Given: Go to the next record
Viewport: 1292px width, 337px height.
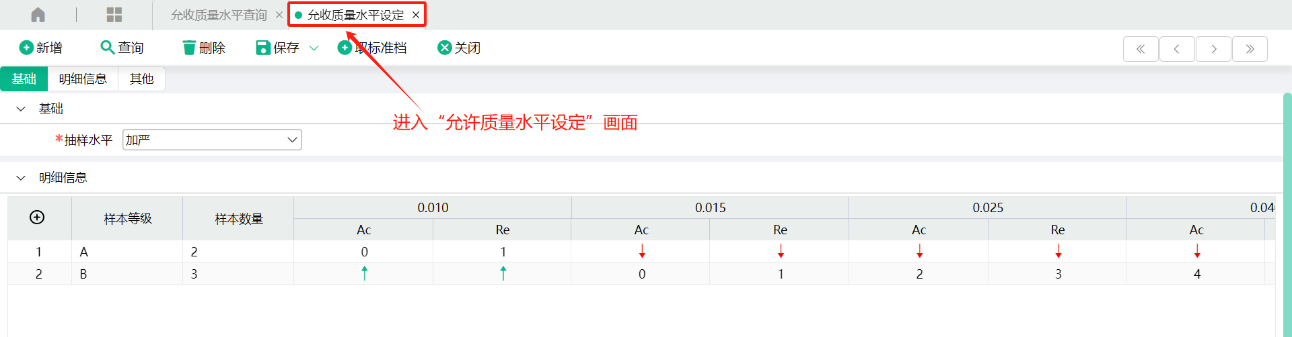Looking at the screenshot, I should point(1213,49).
